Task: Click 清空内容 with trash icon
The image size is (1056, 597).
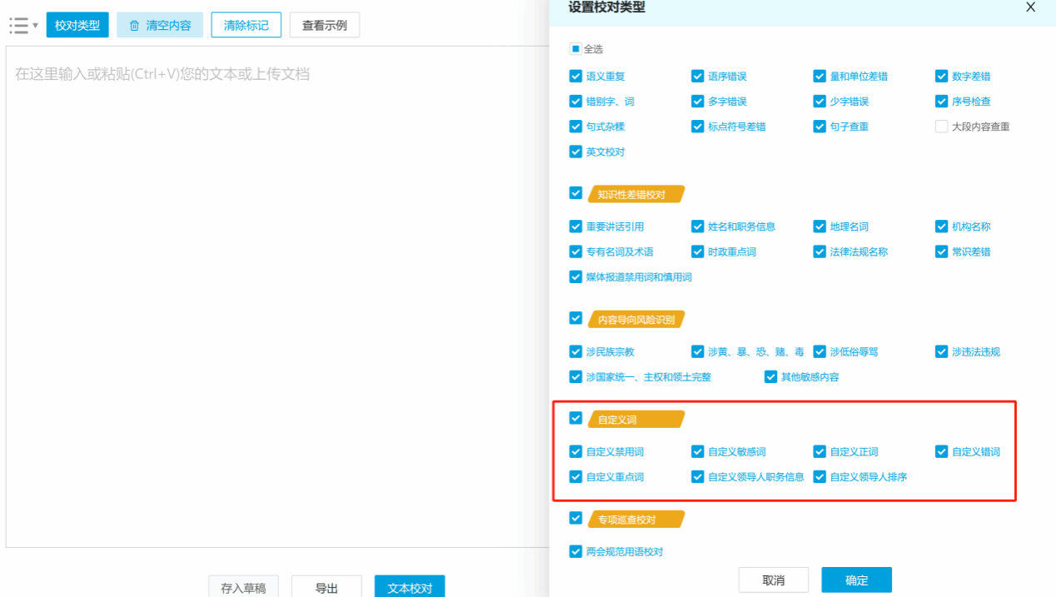Action: pyautogui.click(x=160, y=25)
